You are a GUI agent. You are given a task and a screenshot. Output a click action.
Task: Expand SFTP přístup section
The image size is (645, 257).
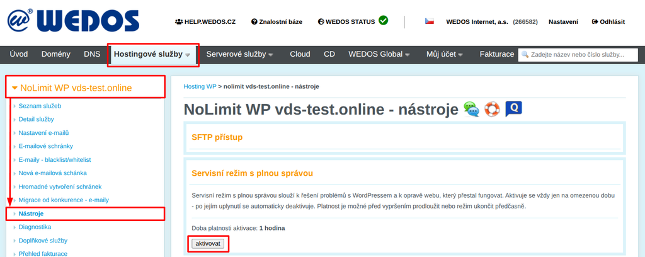217,137
